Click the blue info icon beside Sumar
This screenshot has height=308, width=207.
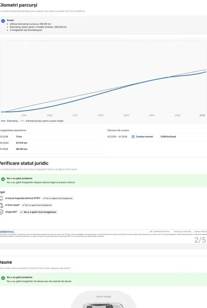(x=3, y=21)
